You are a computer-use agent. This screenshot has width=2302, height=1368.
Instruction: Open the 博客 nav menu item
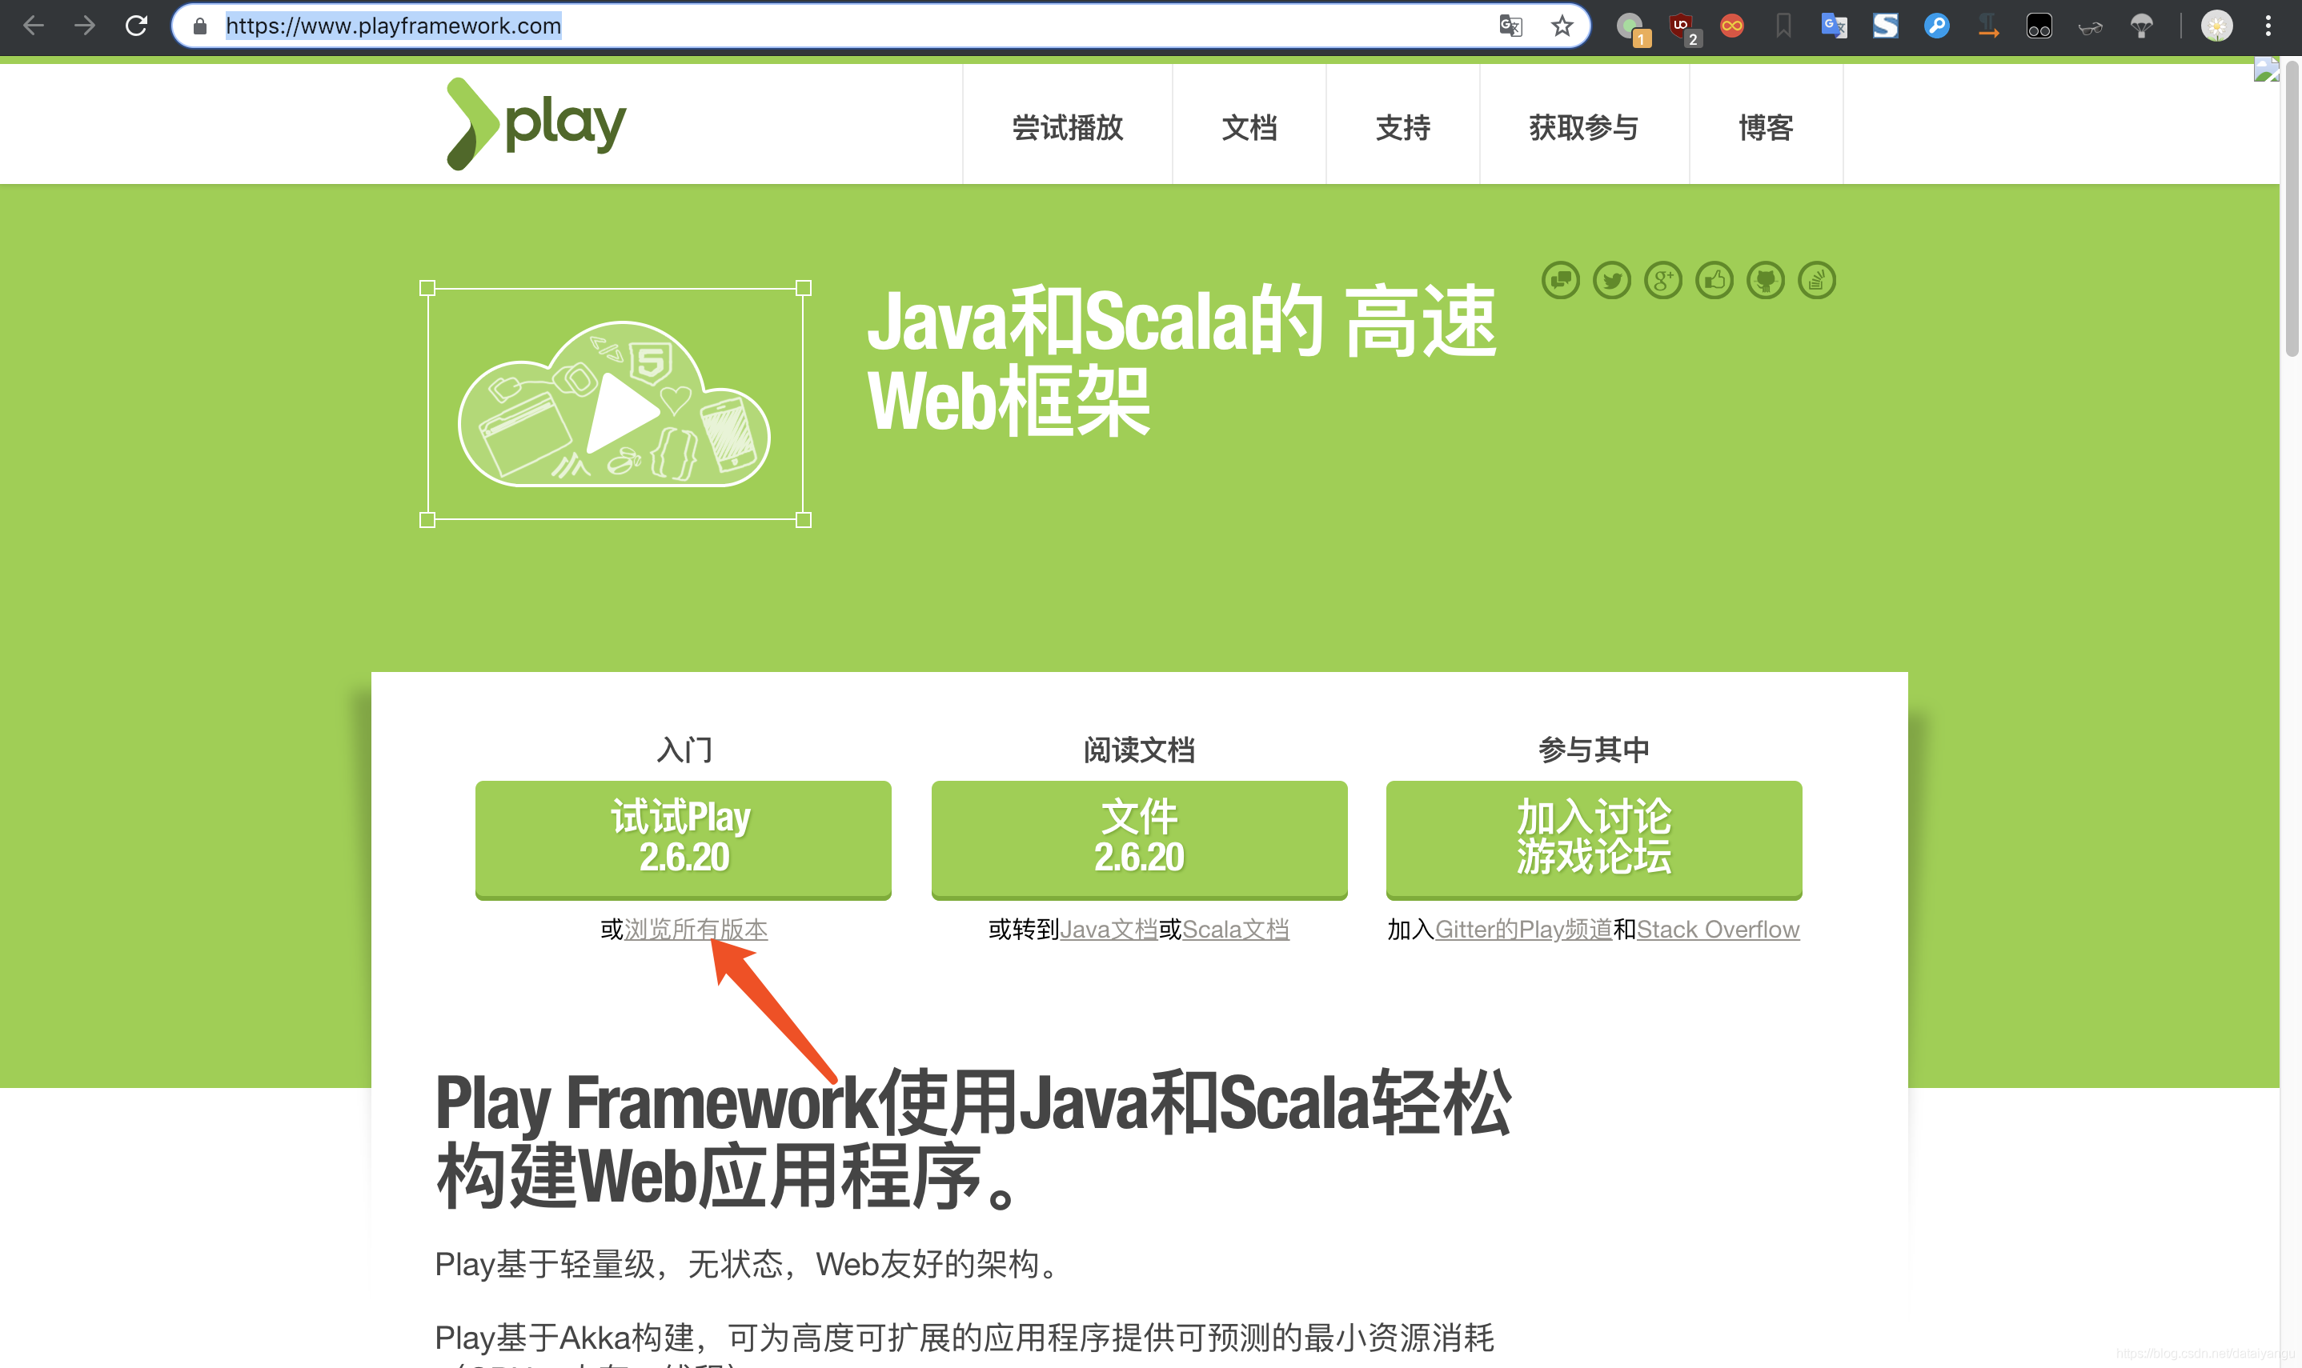pyautogui.click(x=1765, y=127)
